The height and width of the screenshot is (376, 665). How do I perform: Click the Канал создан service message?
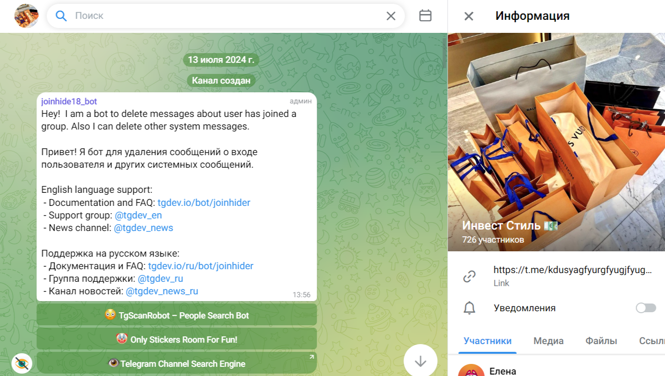tap(221, 80)
